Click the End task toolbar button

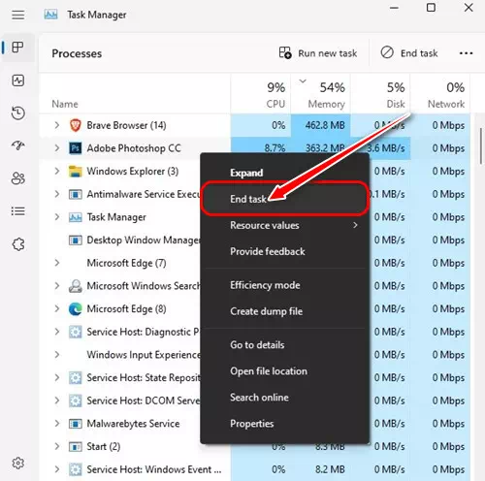409,52
